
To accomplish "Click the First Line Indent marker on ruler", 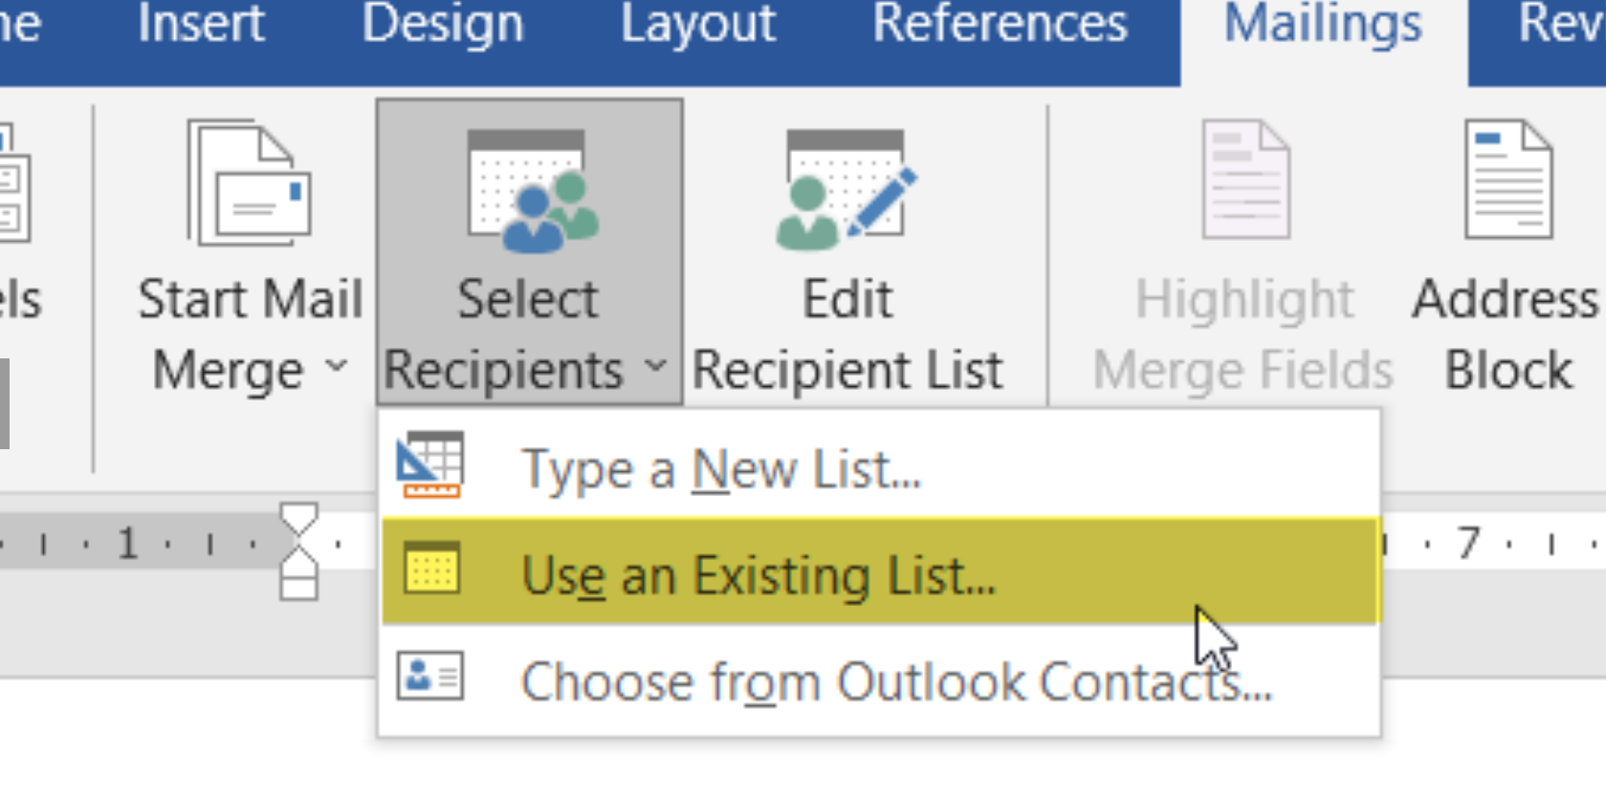I will (x=298, y=522).
